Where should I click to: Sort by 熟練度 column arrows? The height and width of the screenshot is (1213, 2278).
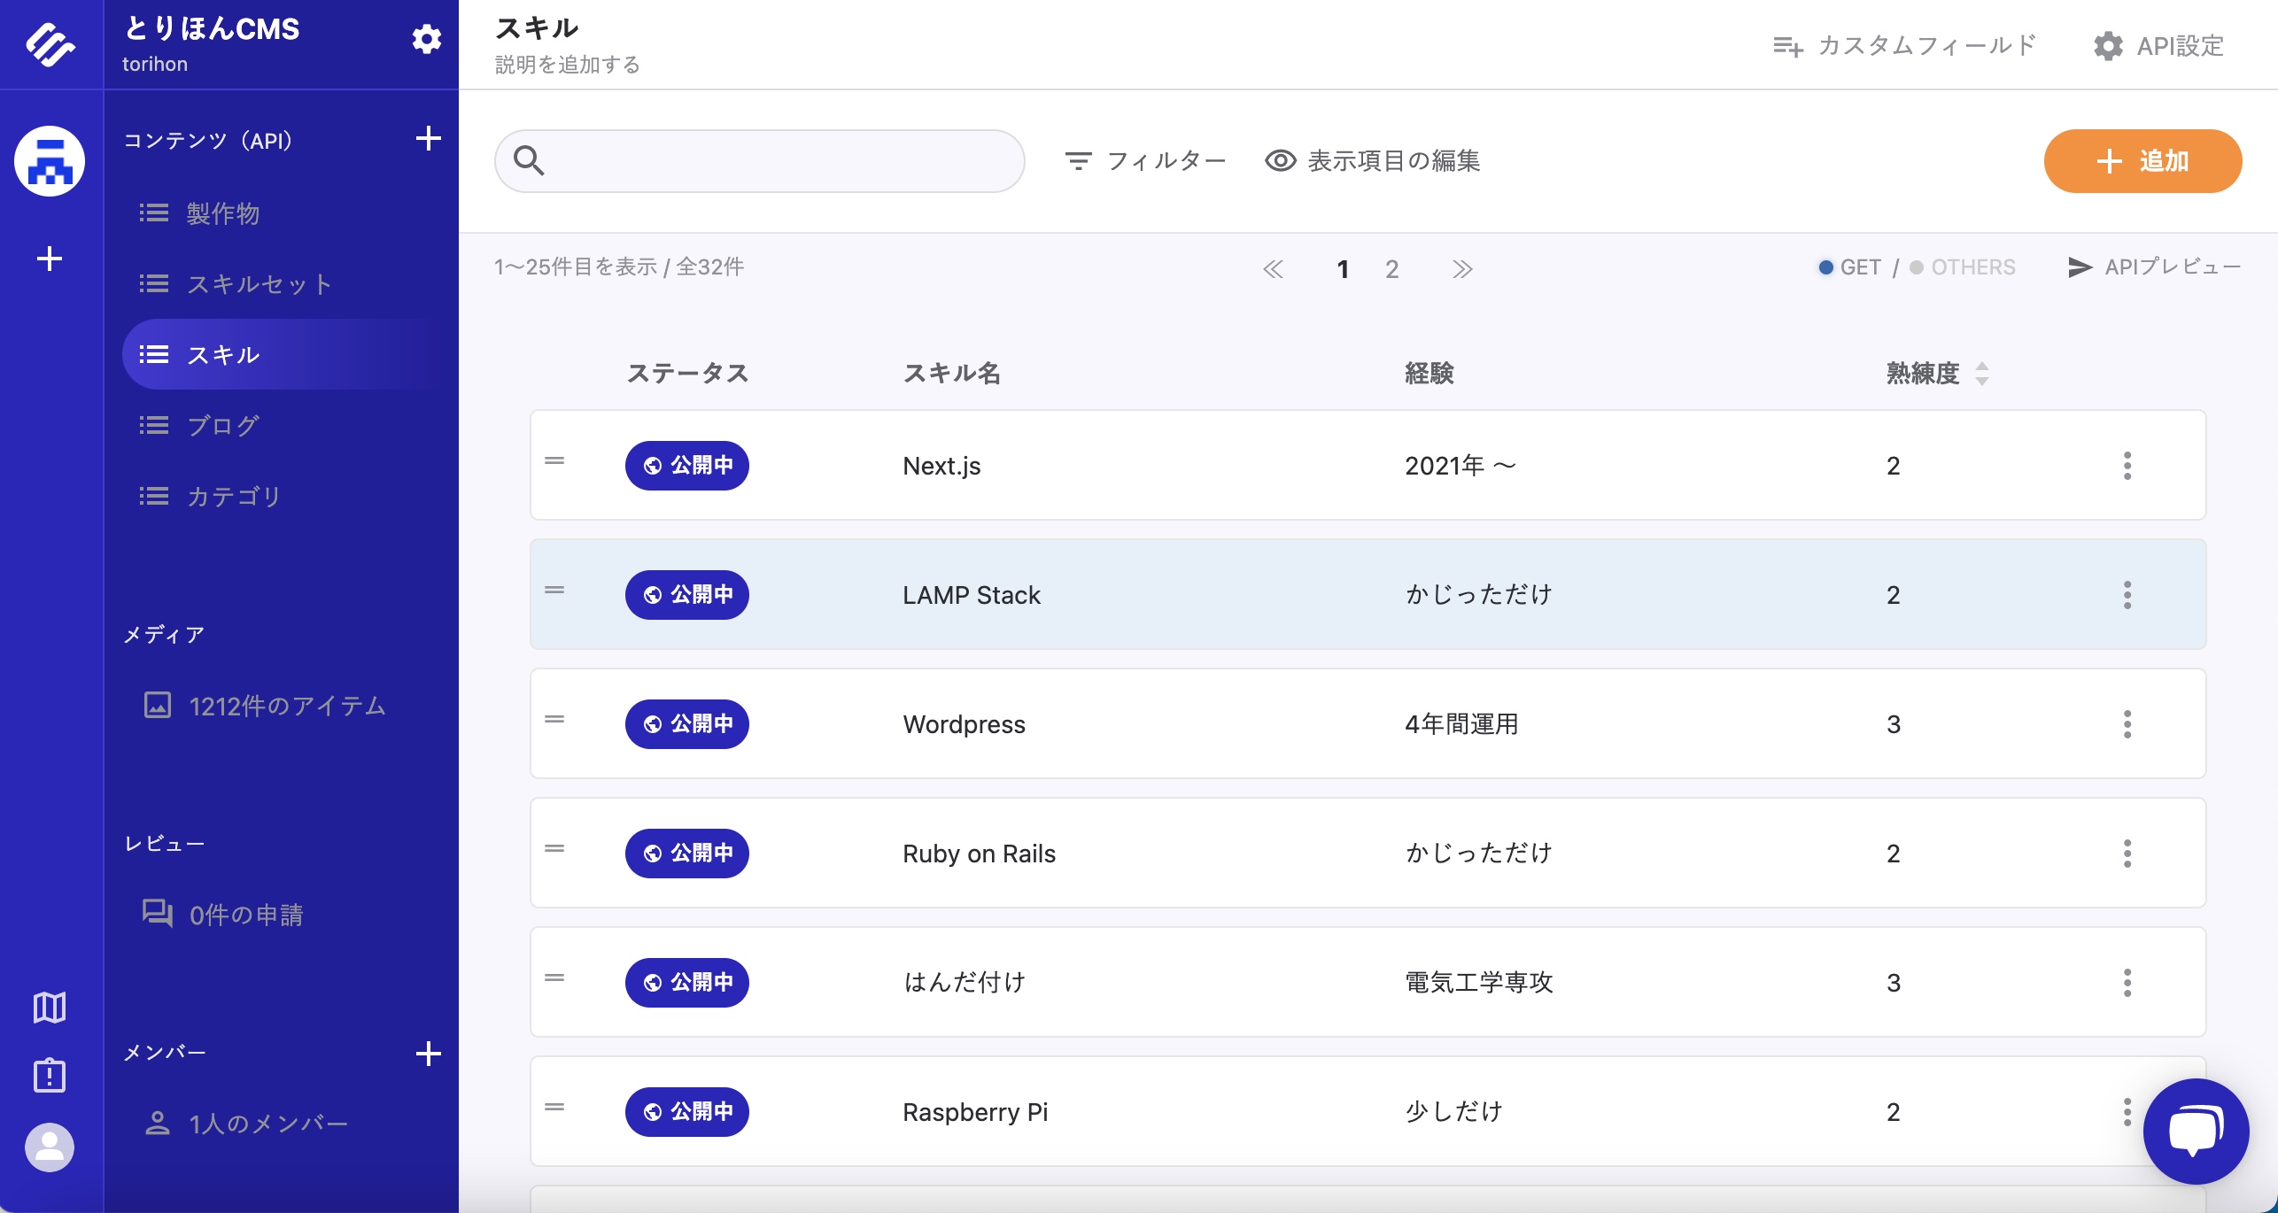pos(1982,374)
